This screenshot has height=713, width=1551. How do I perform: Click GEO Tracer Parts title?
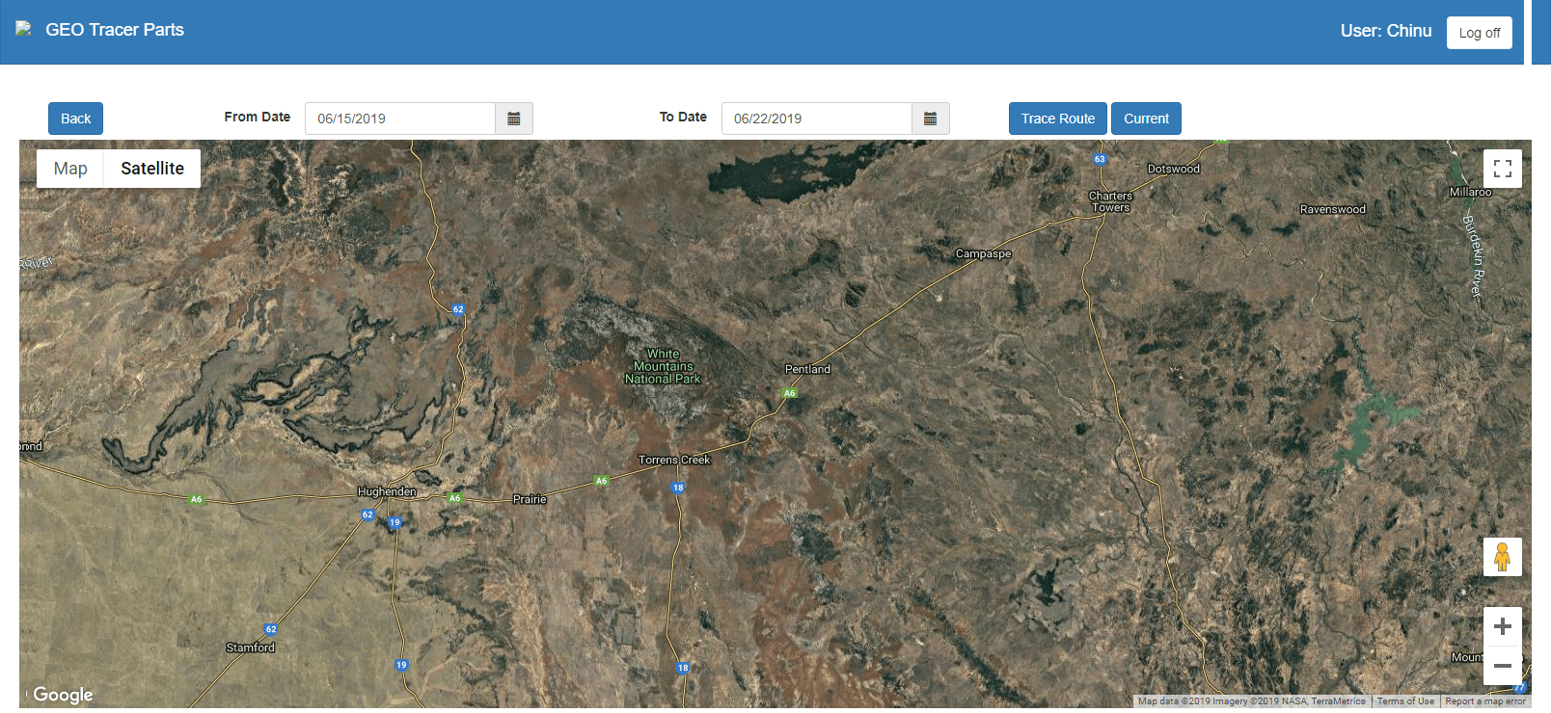click(115, 30)
